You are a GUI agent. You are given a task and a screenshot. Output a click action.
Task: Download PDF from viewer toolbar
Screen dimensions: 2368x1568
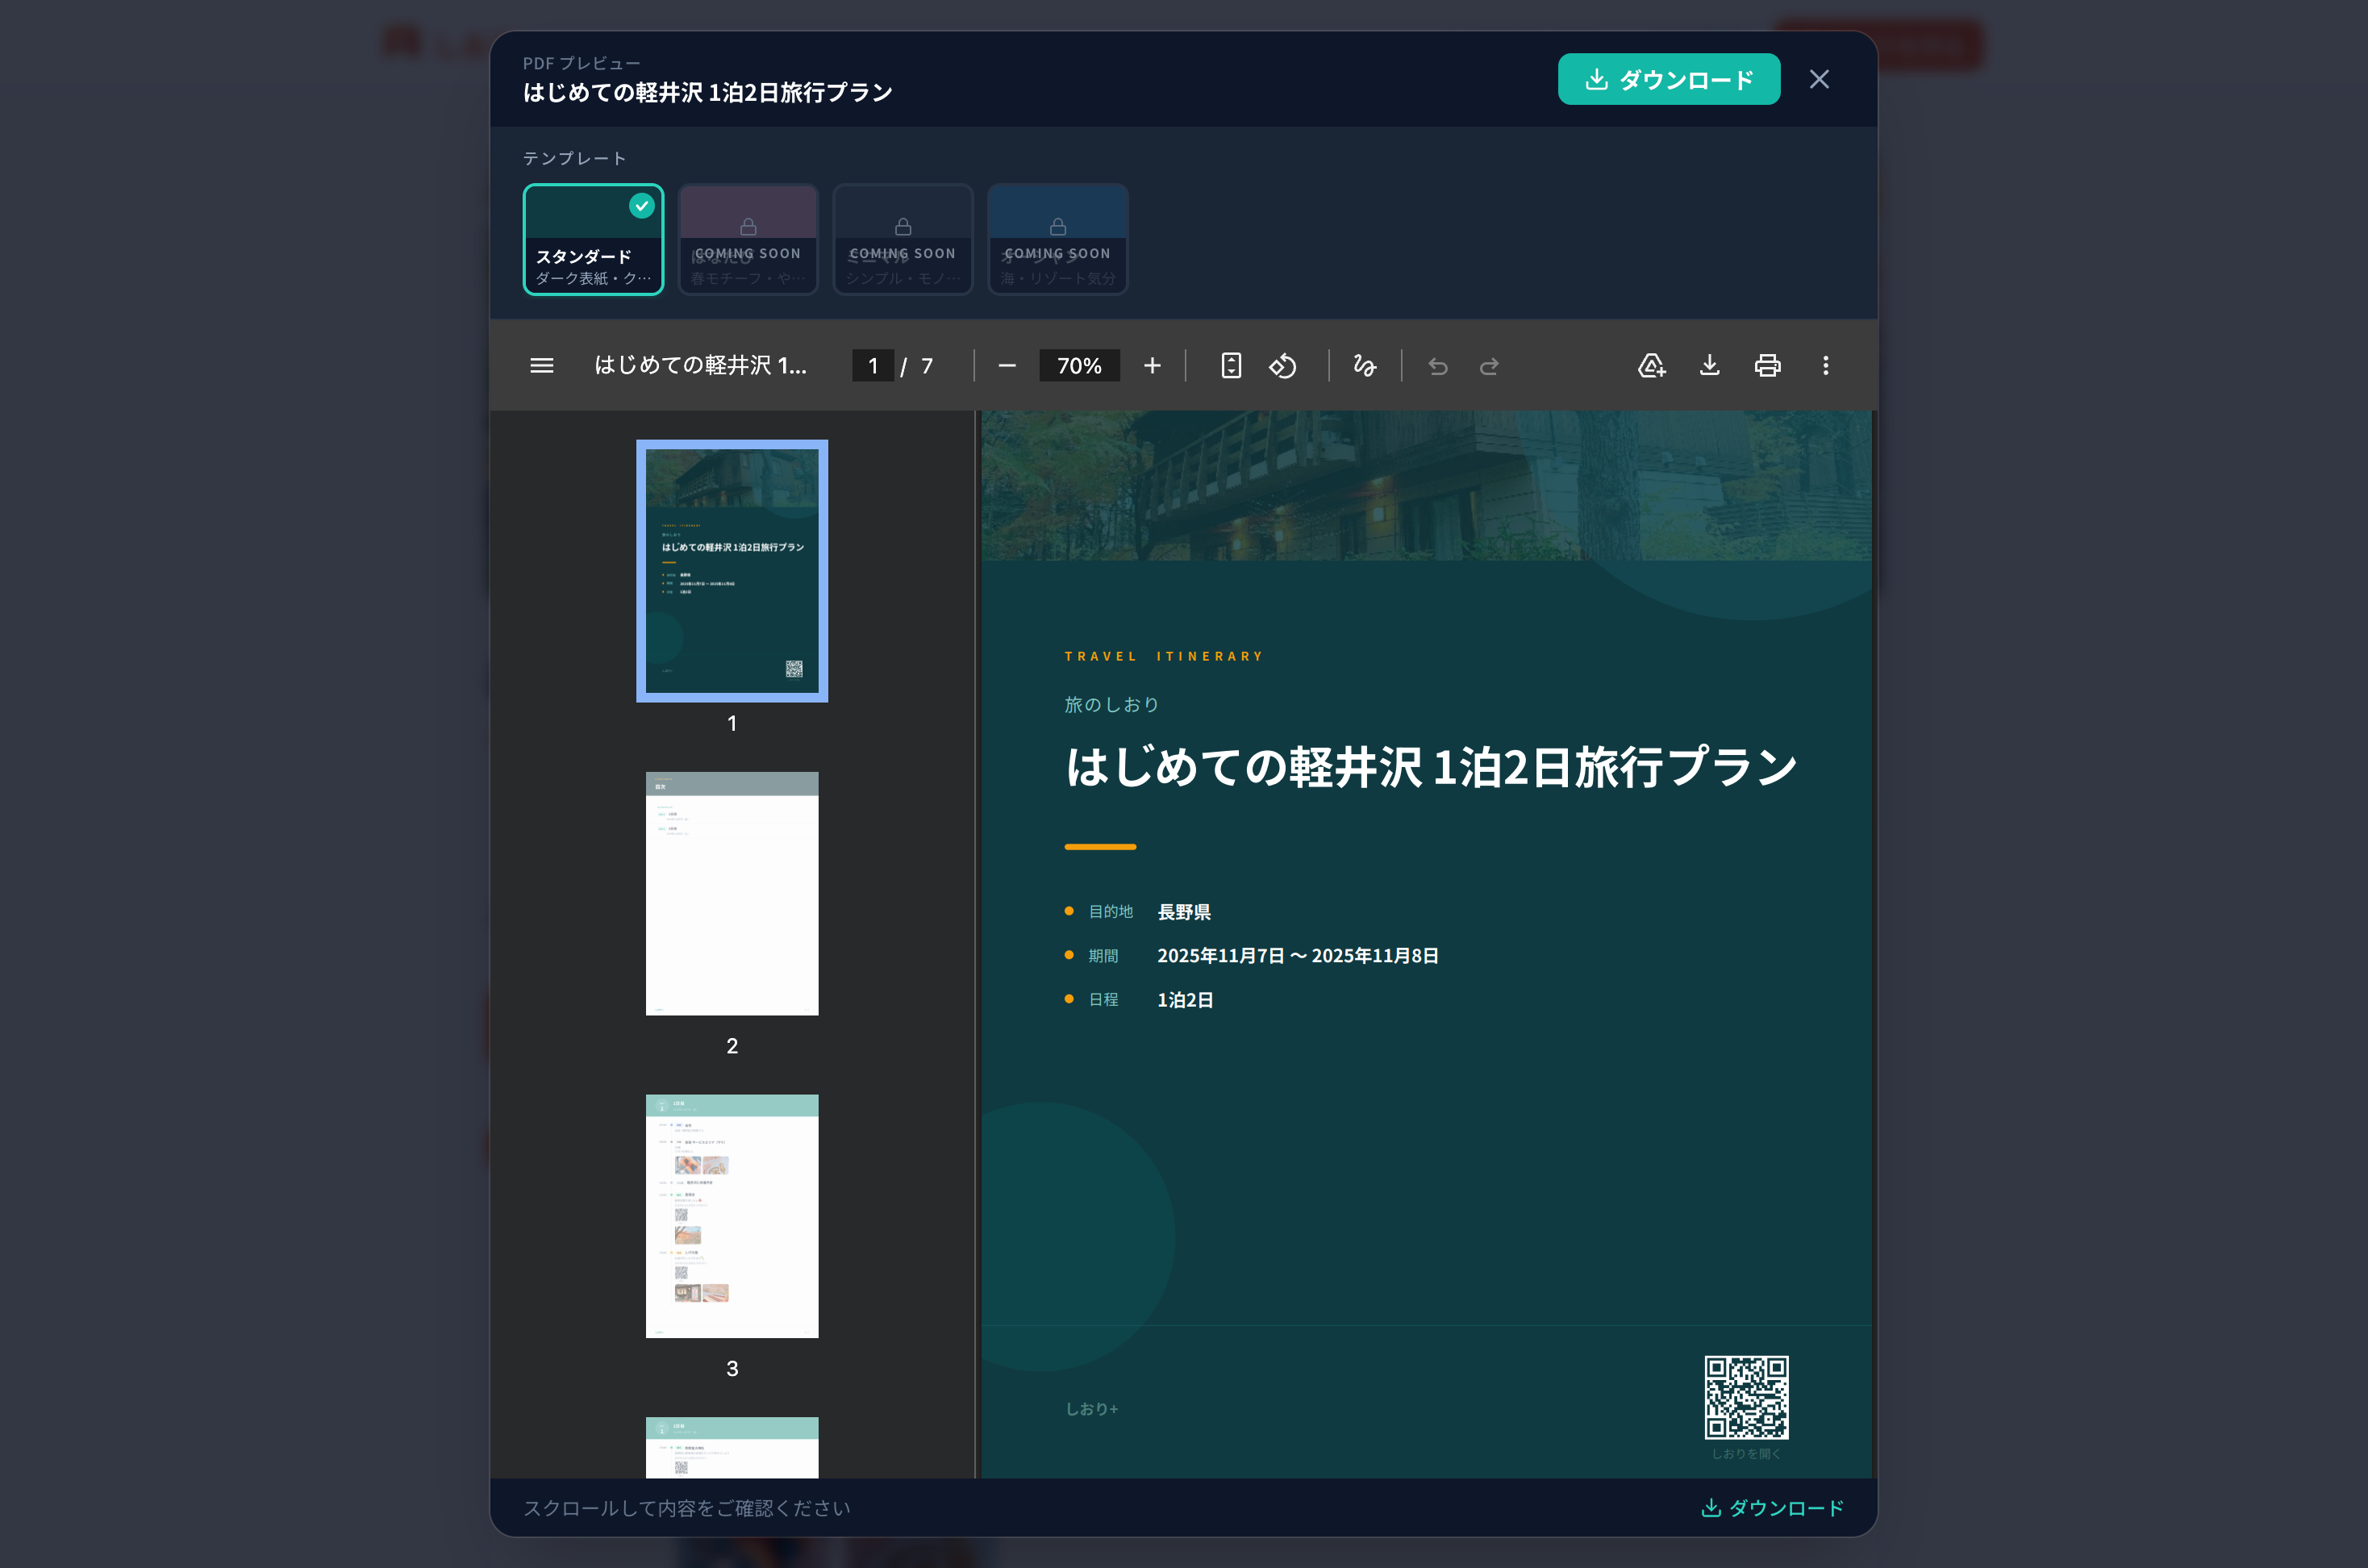click(x=1710, y=366)
